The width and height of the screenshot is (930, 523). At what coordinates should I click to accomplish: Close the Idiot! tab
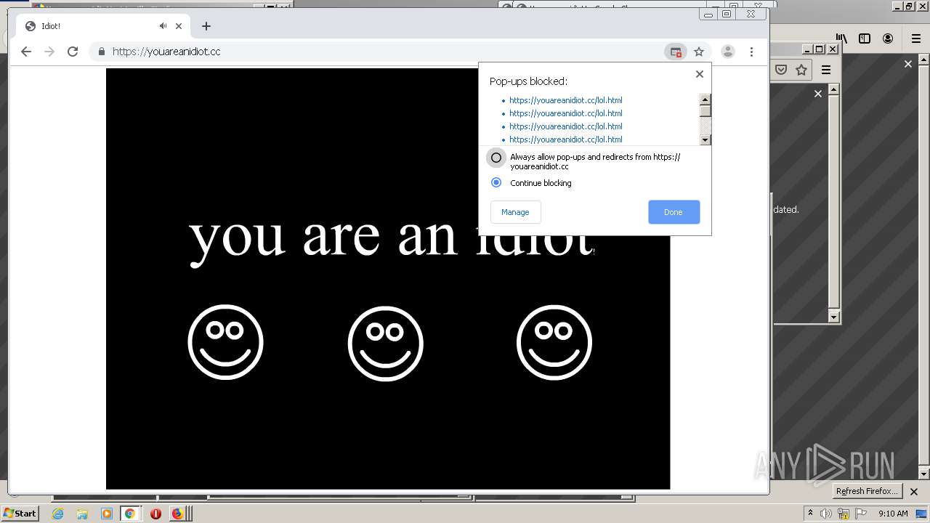(x=179, y=26)
